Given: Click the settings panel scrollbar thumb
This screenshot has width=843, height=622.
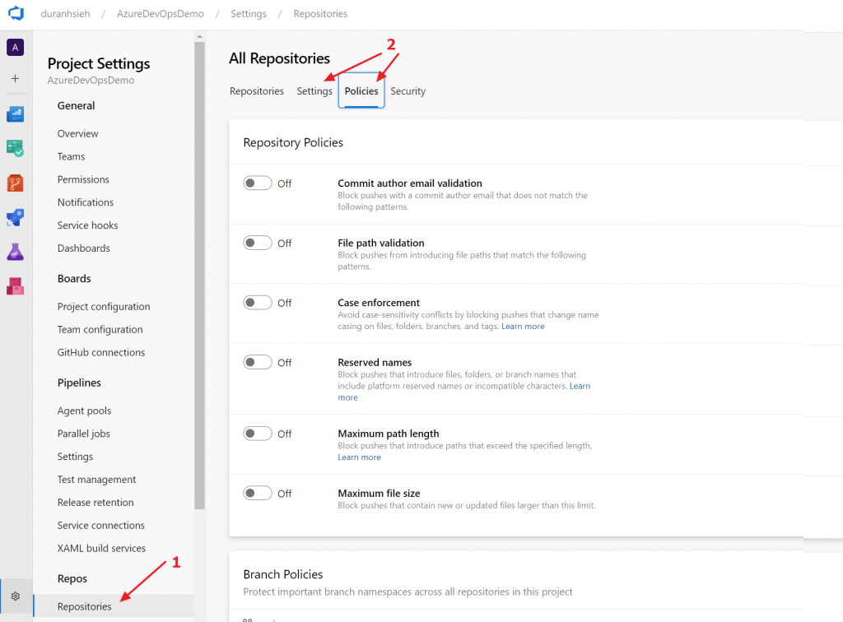Looking at the screenshot, I should coord(199,275).
